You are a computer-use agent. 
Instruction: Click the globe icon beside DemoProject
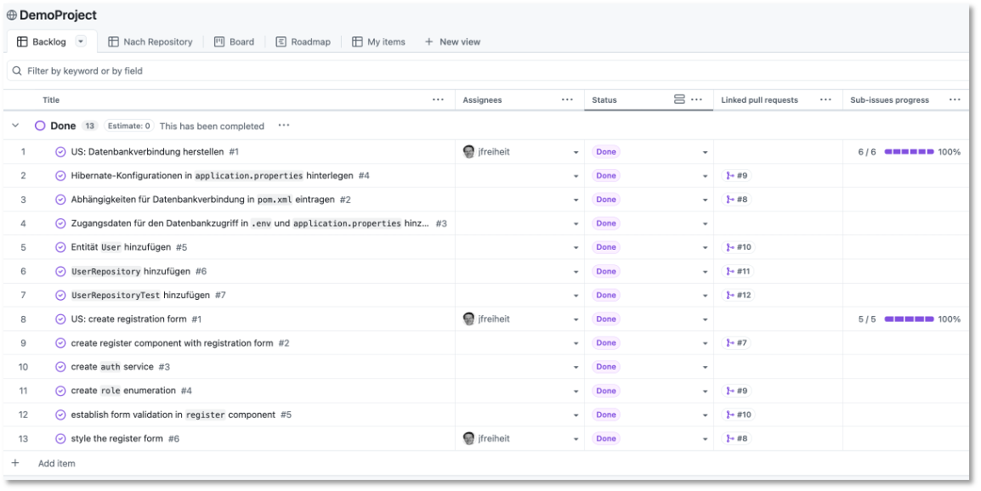pos(11,15)
